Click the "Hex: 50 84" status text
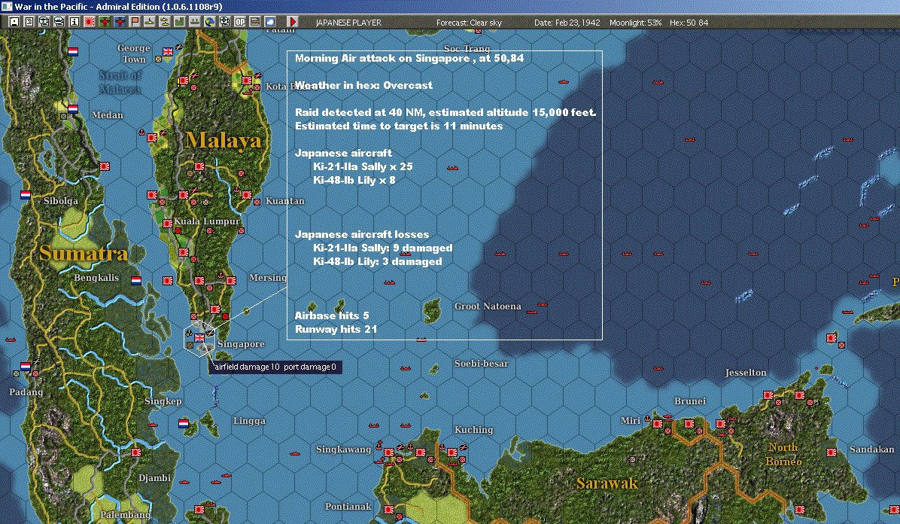The height and width of the screenshot is (524, 900). coord(689,23)
